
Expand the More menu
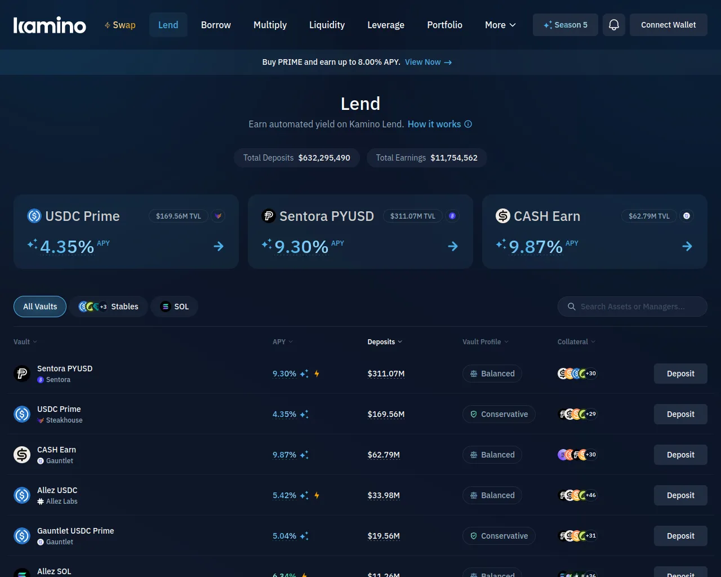pos(500,25)
